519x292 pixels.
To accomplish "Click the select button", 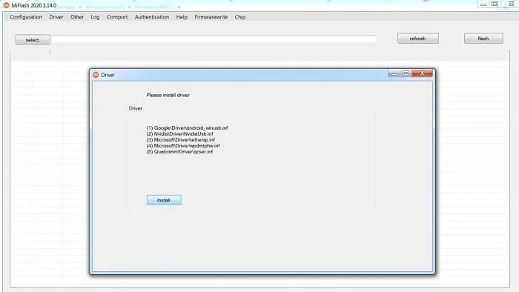I will (x=33, y=40).
